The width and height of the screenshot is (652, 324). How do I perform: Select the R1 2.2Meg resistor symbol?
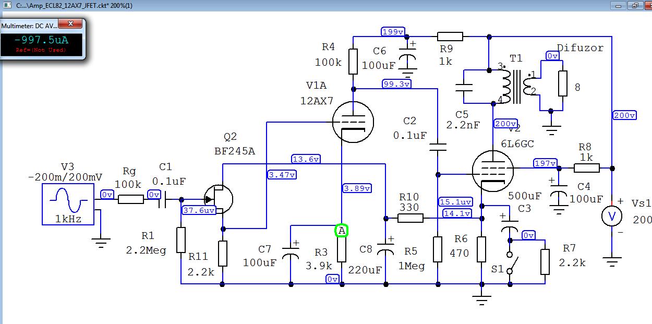coord(181,240)
